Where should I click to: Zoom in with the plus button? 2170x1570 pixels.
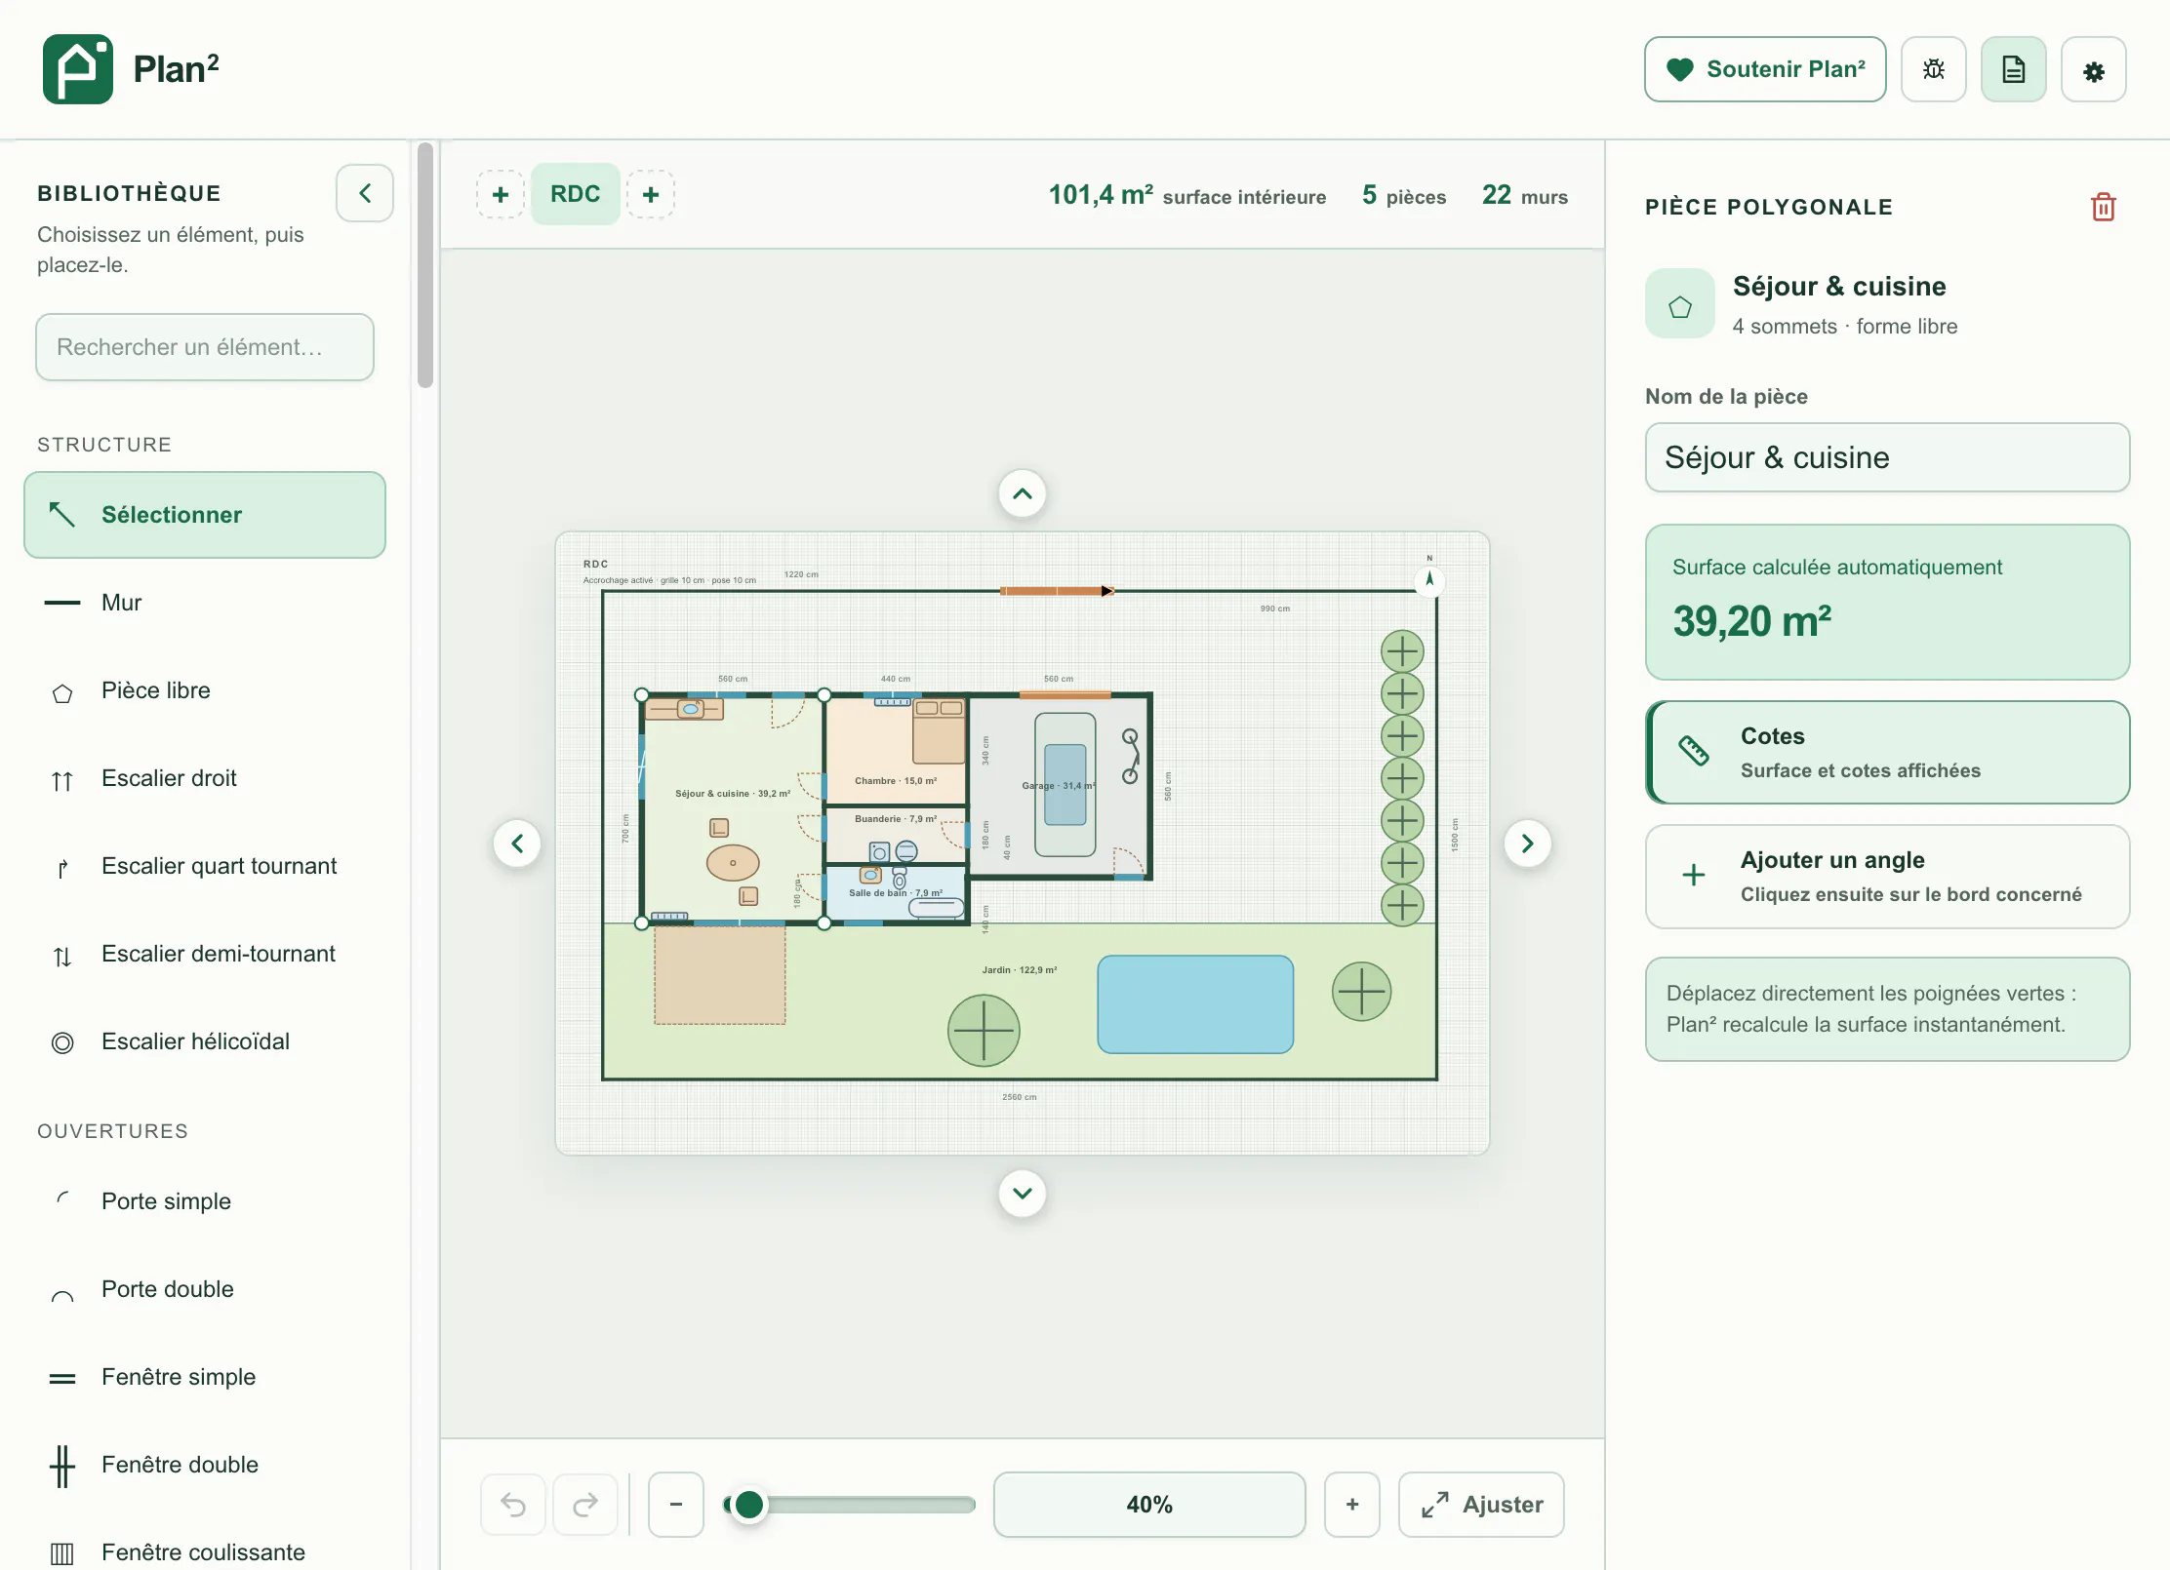tap(1352, 1505)
